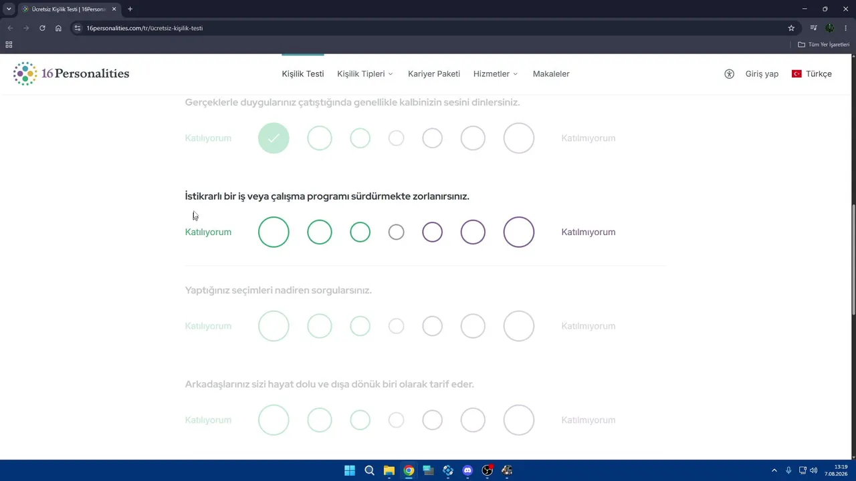Choose neutral circle for 'Arkadaşlarınız sizi' question
The height and width of the screenshot is (481, 856).
[397, 420]
